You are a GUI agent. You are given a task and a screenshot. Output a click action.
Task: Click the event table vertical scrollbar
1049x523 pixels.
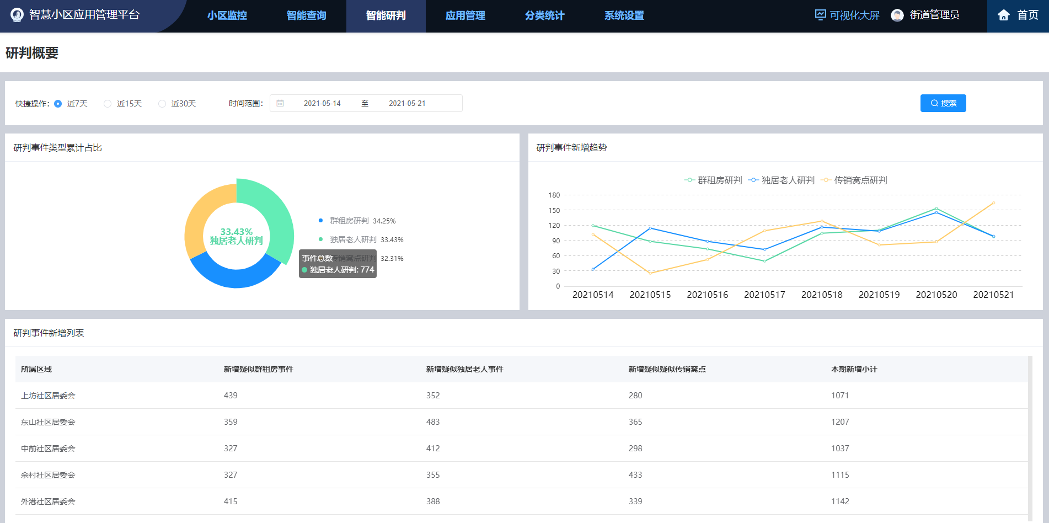1030,436
